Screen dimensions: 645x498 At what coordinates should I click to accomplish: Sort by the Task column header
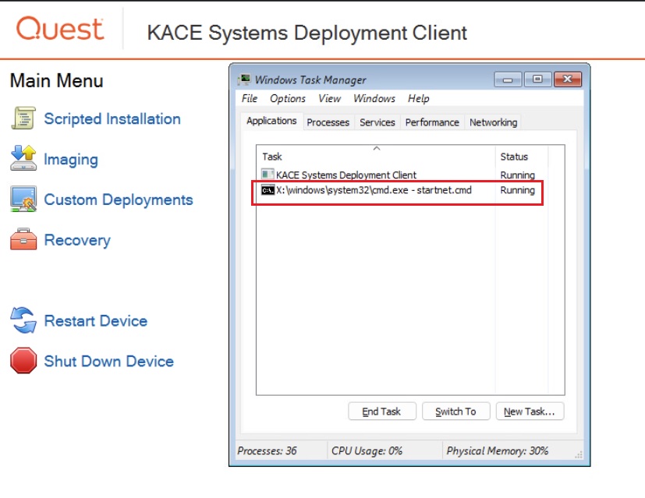click(376, 157)
